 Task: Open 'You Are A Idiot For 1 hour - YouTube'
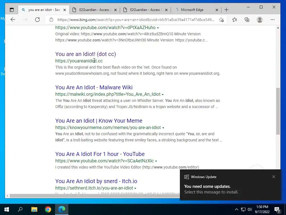100,154
